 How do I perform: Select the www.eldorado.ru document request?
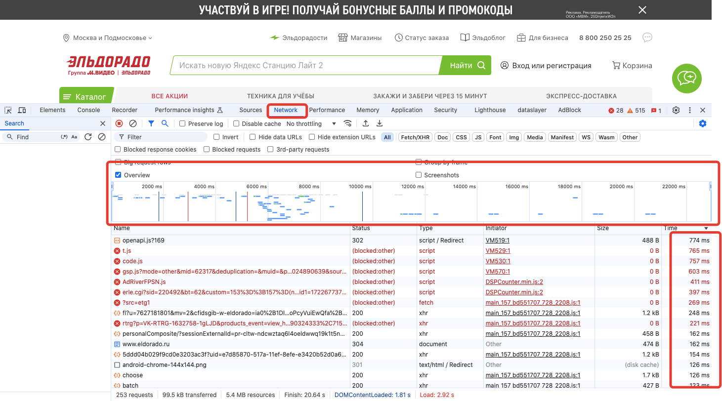click(411, 344)
